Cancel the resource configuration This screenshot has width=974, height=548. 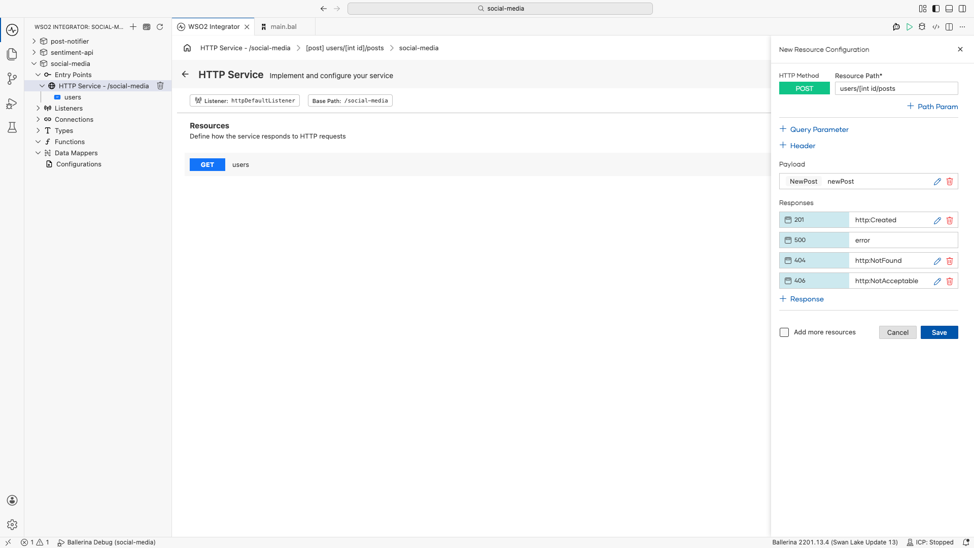(x=897, y=332)
